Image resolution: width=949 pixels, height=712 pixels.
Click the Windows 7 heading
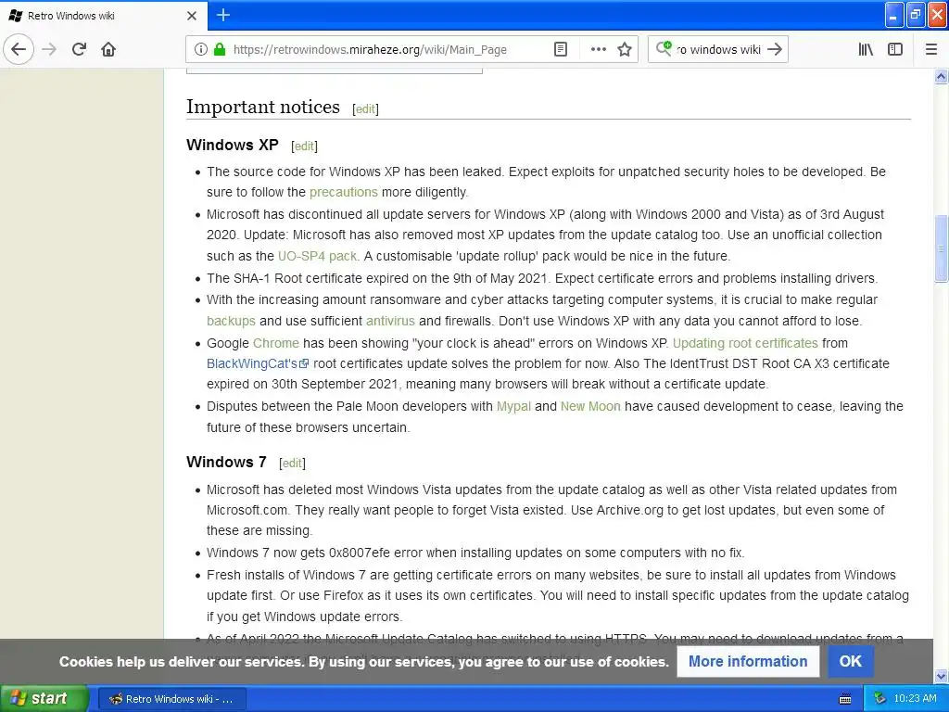pos(226,462)
